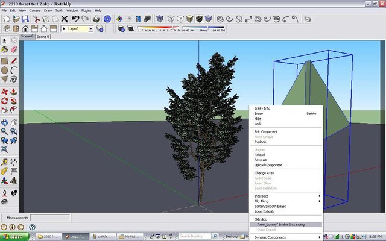Undo the last action
This screenshot has height=241, width=386.
(x=75, y=19)
